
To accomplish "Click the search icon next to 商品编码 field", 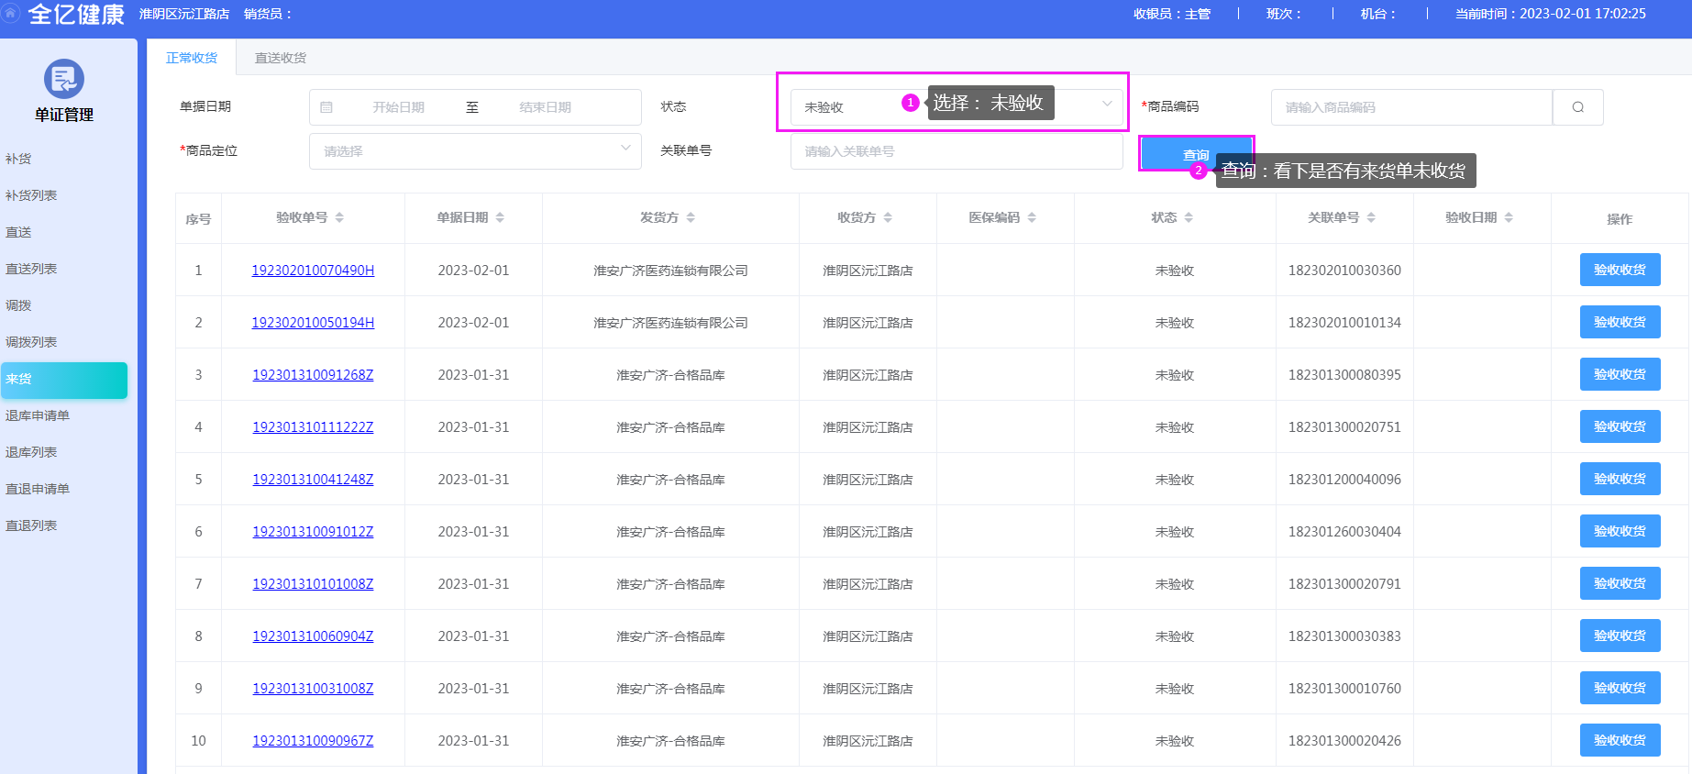I will (x=1577, y=107).
